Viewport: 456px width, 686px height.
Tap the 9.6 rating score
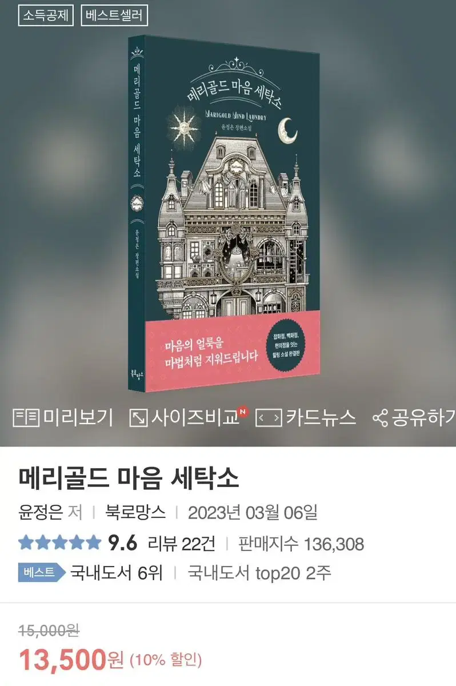pos(122,543)
